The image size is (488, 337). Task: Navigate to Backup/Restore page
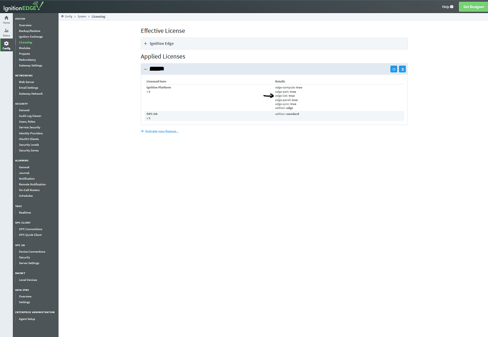[29, 31]
